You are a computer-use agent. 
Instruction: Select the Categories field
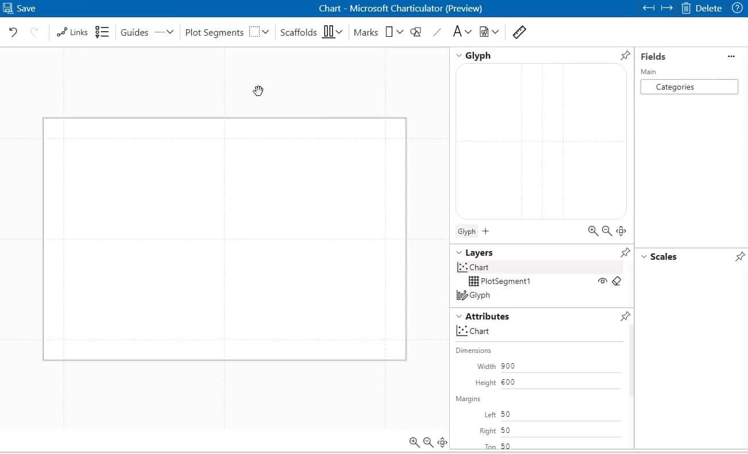click(689, 87)
